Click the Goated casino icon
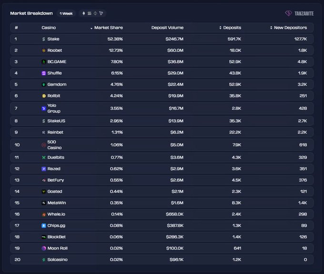Screen dimensions: 324x274 click(44, 192)
